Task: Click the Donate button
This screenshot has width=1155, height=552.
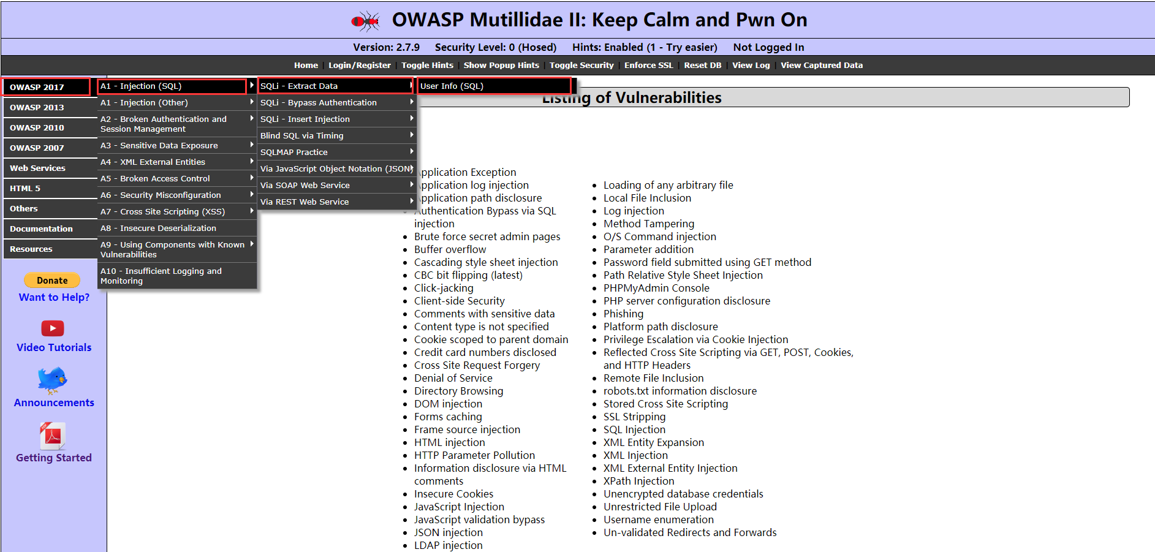Action: point(52,280)
